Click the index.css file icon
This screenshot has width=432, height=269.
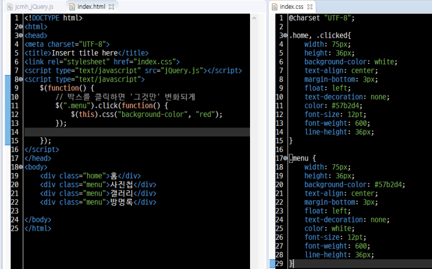[x=274, y=7]
